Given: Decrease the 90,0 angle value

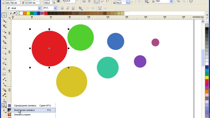Looking at the screenshot, I should pyautogui.click(x=127, y=3).
